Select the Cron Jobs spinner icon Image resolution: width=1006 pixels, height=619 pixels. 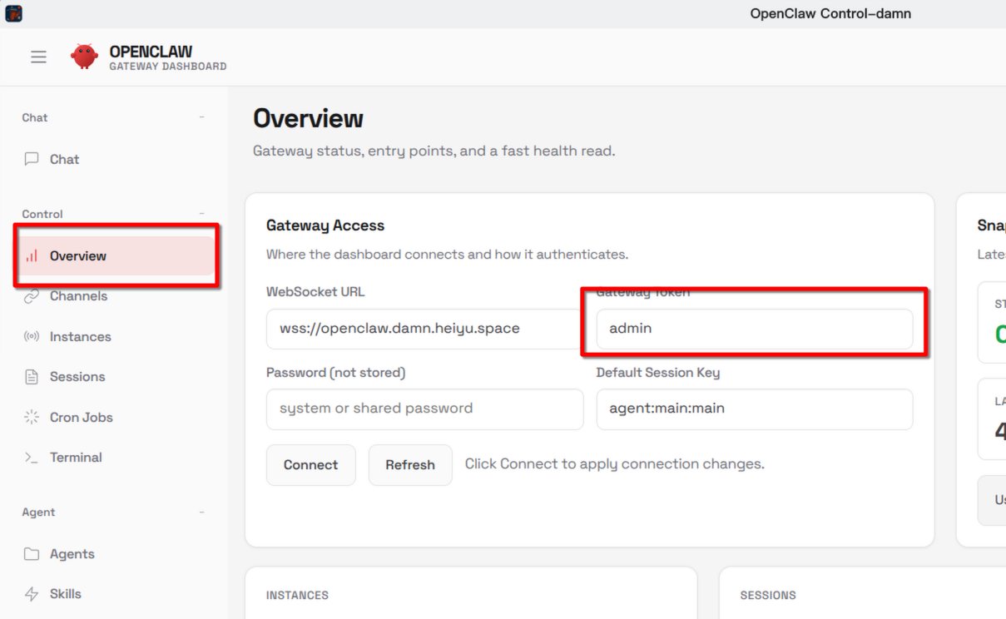[32, 418]
